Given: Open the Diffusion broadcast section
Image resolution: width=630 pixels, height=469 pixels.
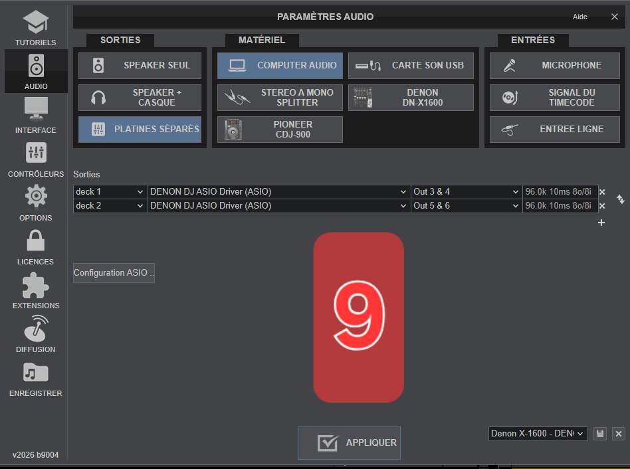Looking at the screenshot, I should click(x=36, y=334).
